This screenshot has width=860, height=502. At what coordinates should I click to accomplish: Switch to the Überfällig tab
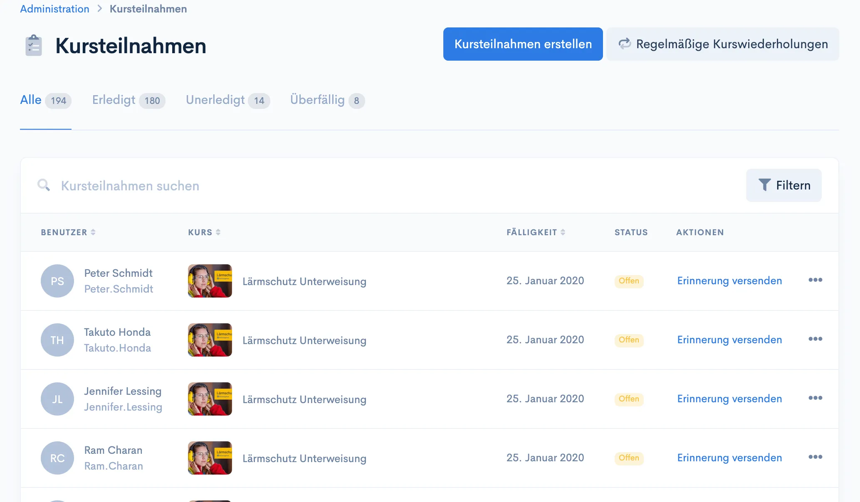coord(327,100)
